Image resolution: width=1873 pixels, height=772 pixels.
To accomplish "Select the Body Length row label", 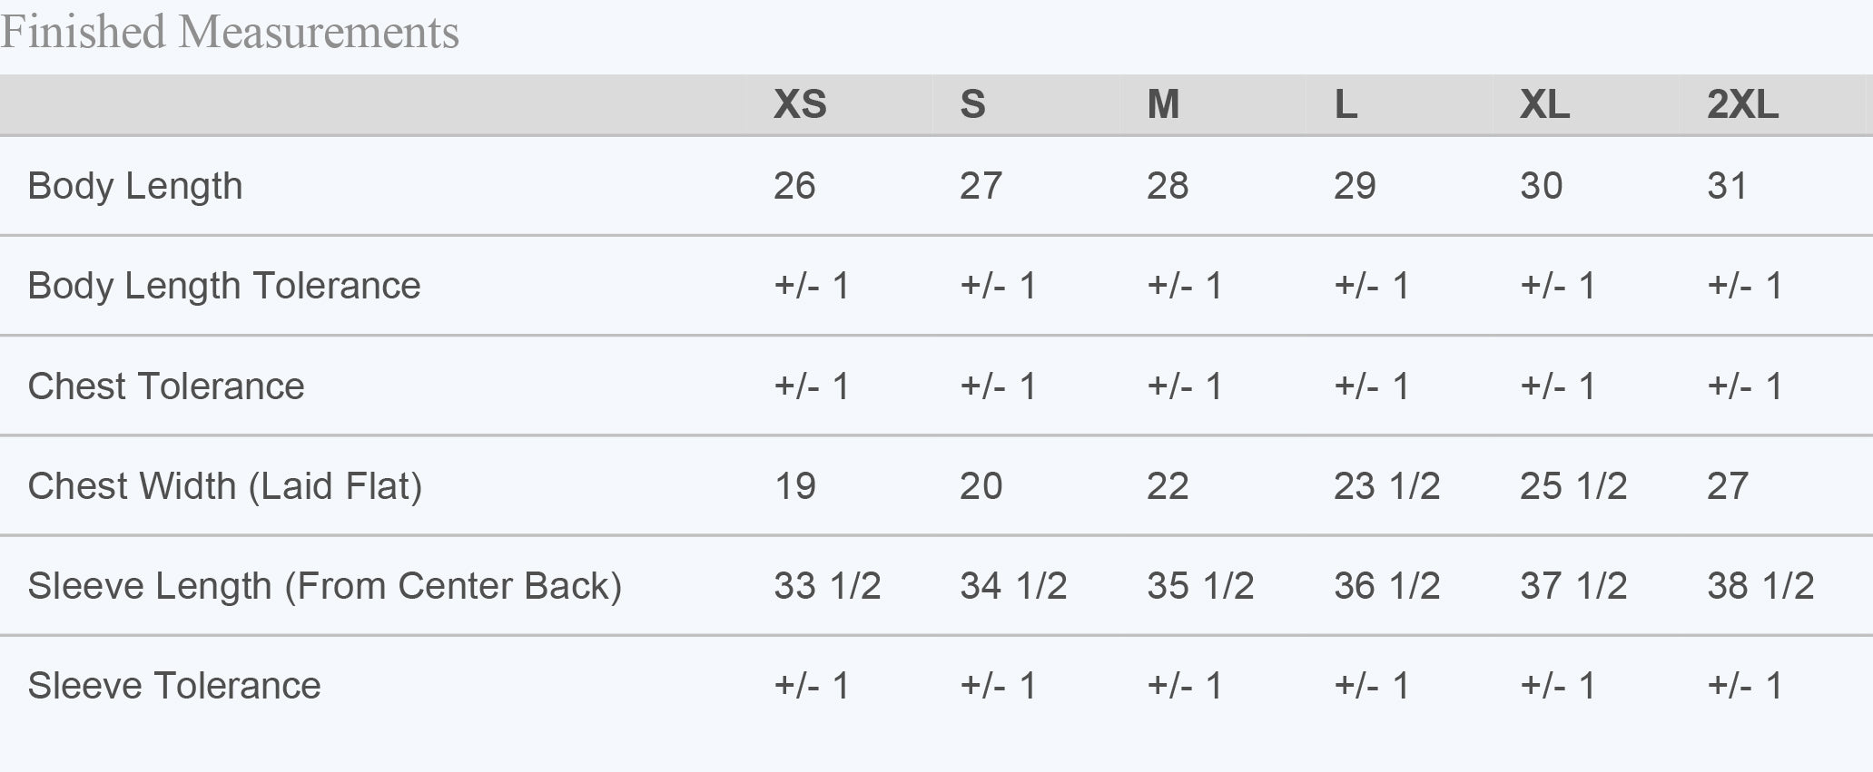I will [135, 186].
